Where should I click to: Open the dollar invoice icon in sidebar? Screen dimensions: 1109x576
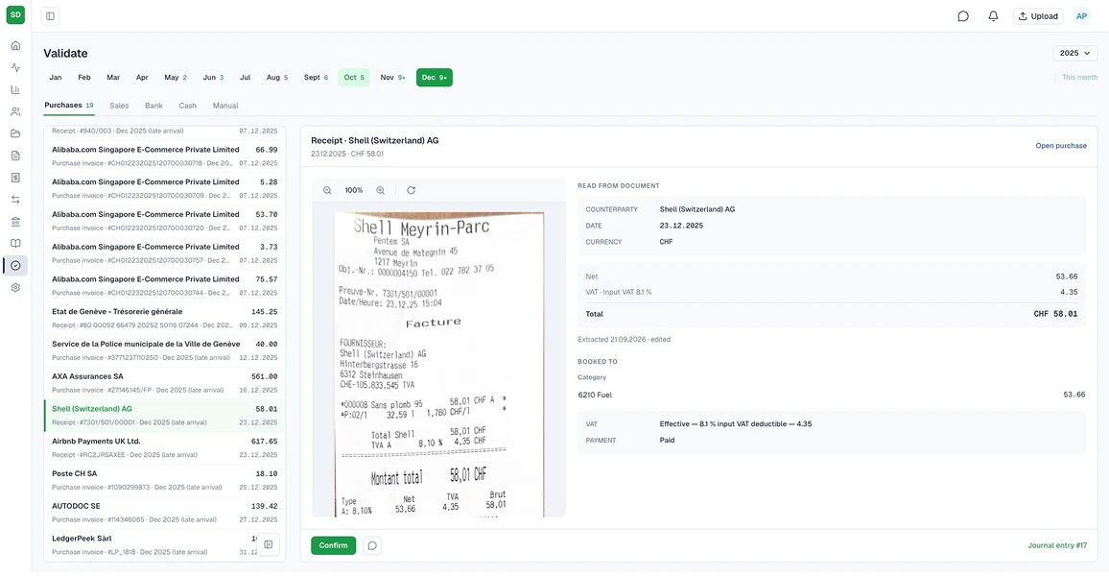coord(15,178)
